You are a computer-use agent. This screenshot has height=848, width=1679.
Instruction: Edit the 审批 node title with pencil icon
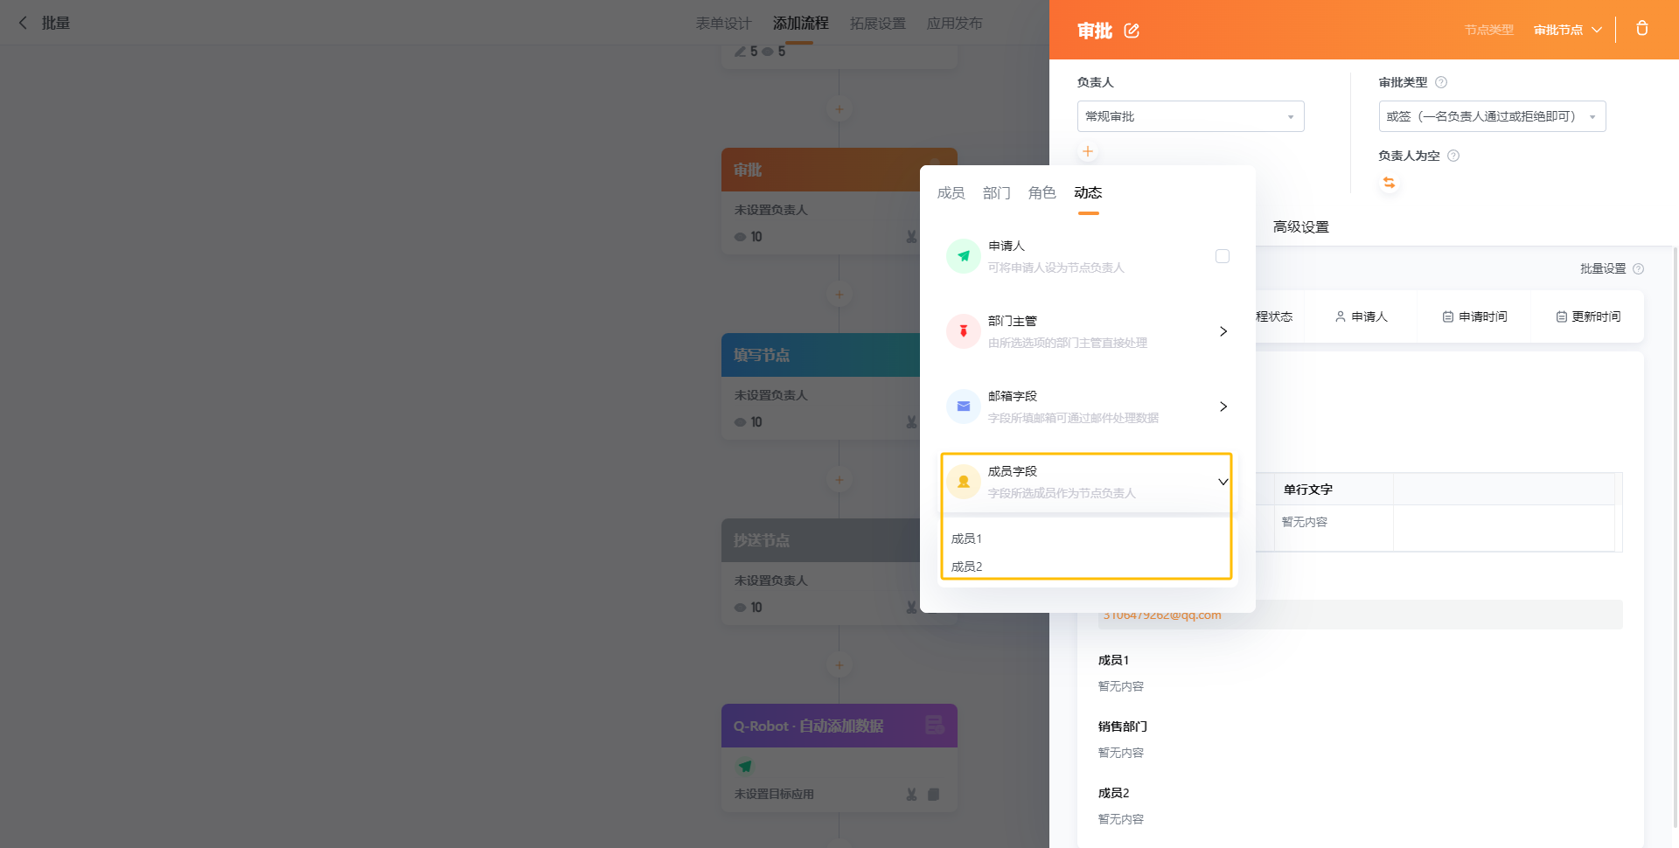click(x=1132, y=31)
